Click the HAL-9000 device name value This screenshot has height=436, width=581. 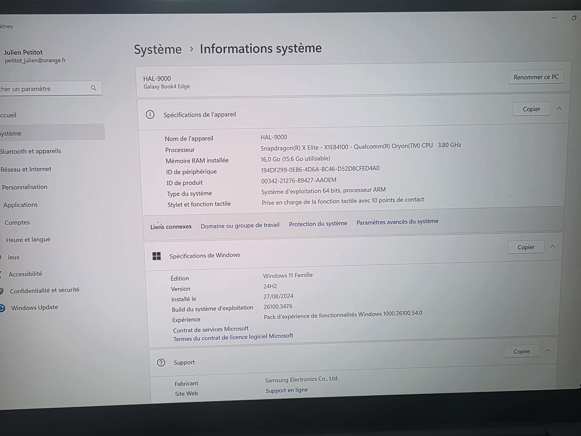pos(274,137)
